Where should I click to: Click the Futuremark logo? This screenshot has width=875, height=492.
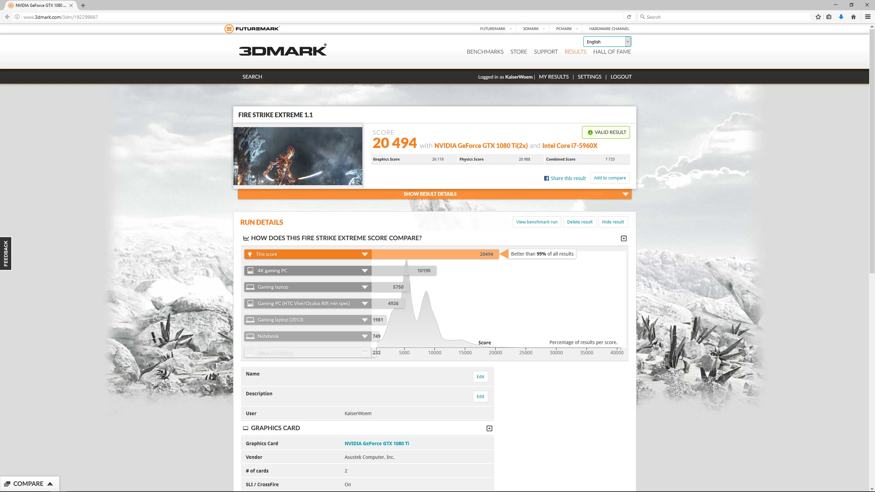pos(252,29)
